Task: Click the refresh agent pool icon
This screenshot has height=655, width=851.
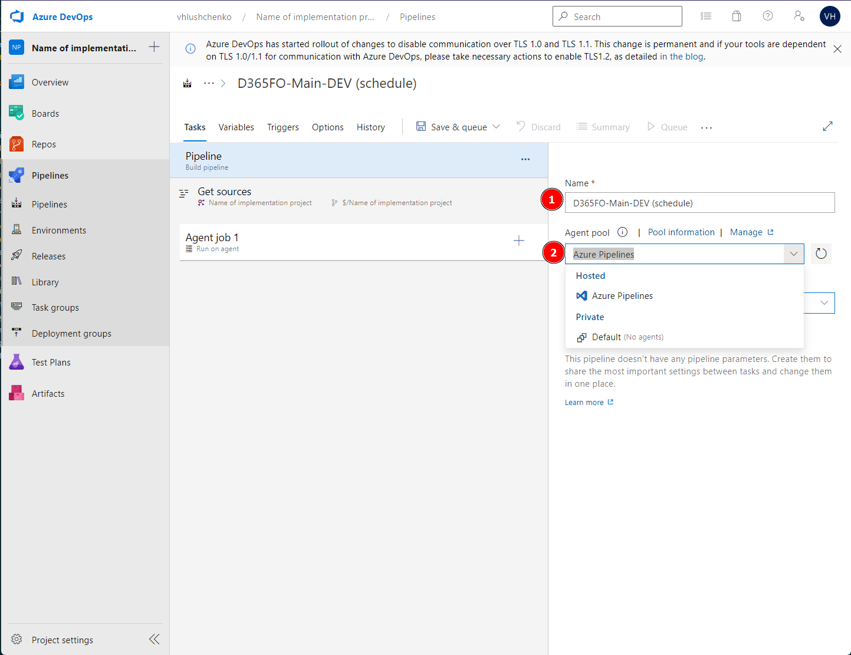Action: click(821, 254)
